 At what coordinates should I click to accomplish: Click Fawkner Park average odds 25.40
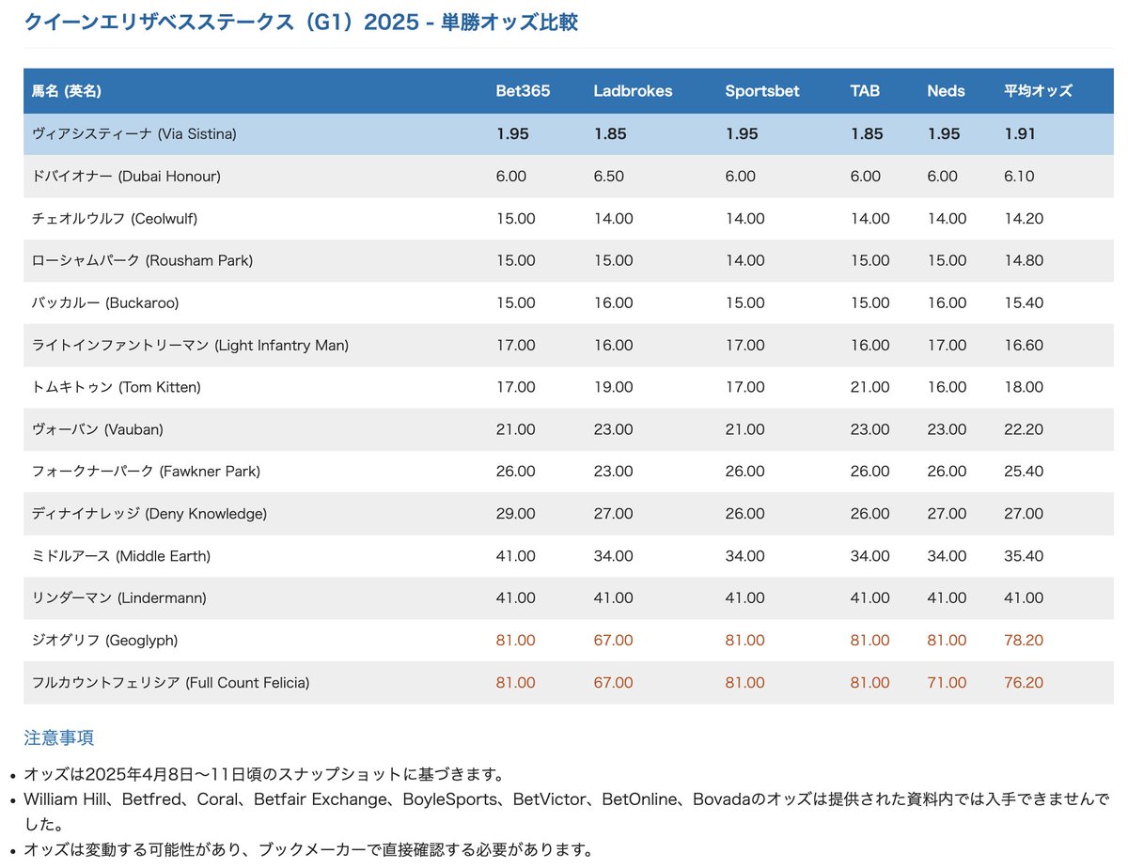1024,472
